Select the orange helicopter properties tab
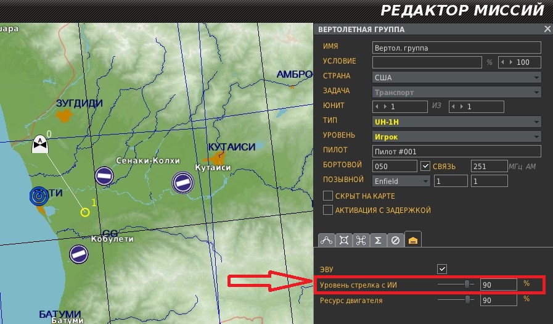The width and height of the screenshot is (553, 324). [412, 239]
